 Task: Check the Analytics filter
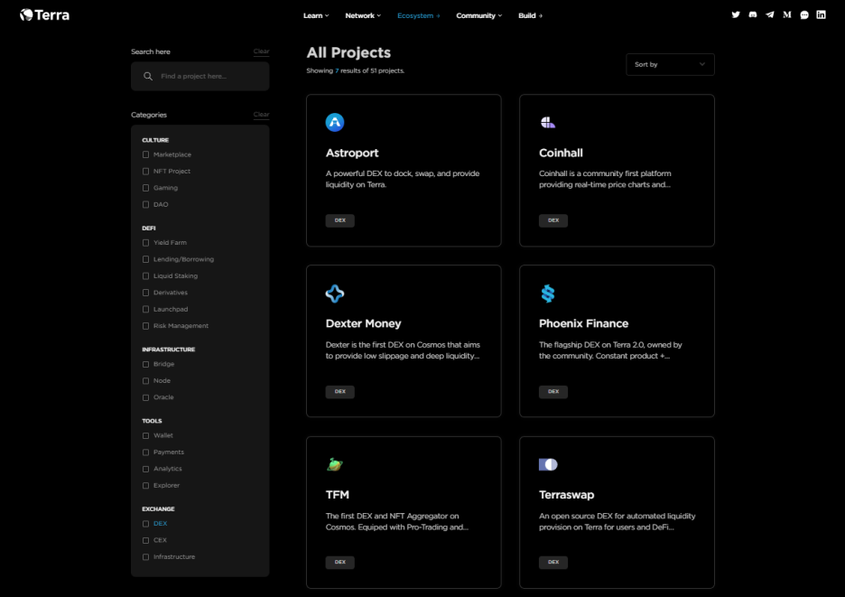[145, 469]
